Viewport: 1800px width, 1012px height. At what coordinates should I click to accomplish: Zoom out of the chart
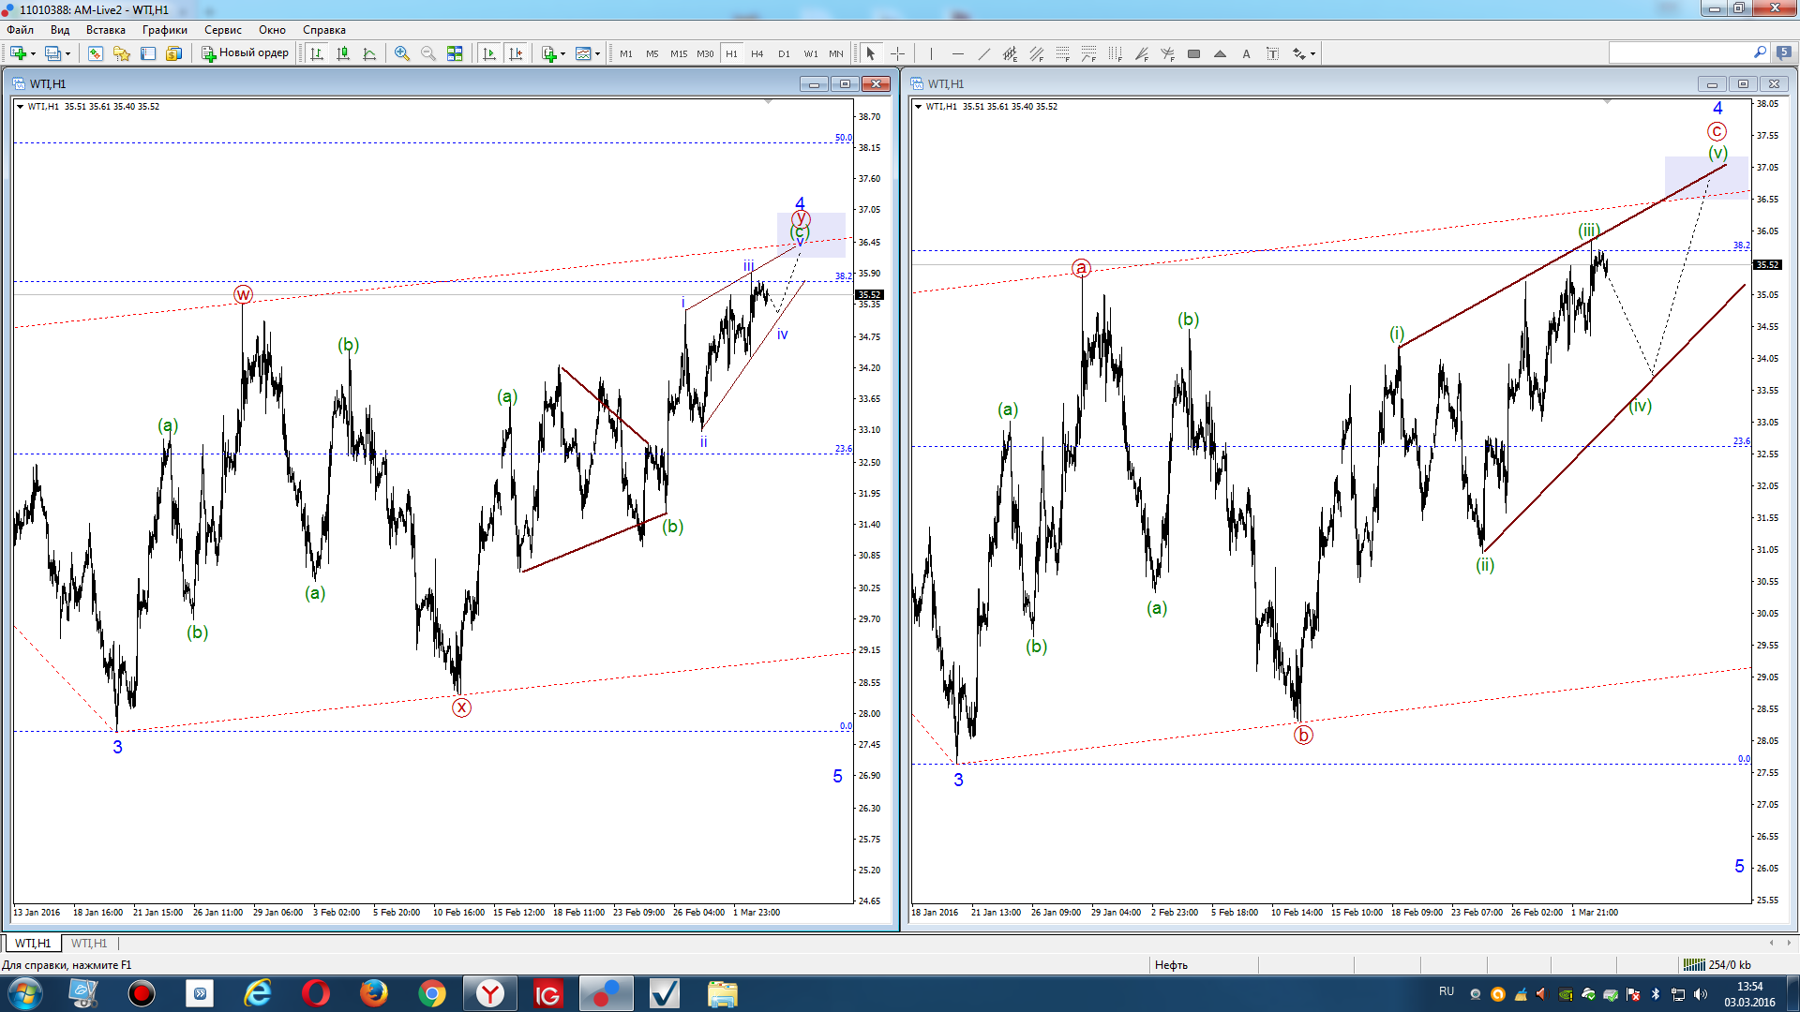(428, 53)
